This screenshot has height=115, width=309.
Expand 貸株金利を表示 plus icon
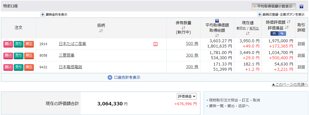pyautogui.click(x=43, y=14)
